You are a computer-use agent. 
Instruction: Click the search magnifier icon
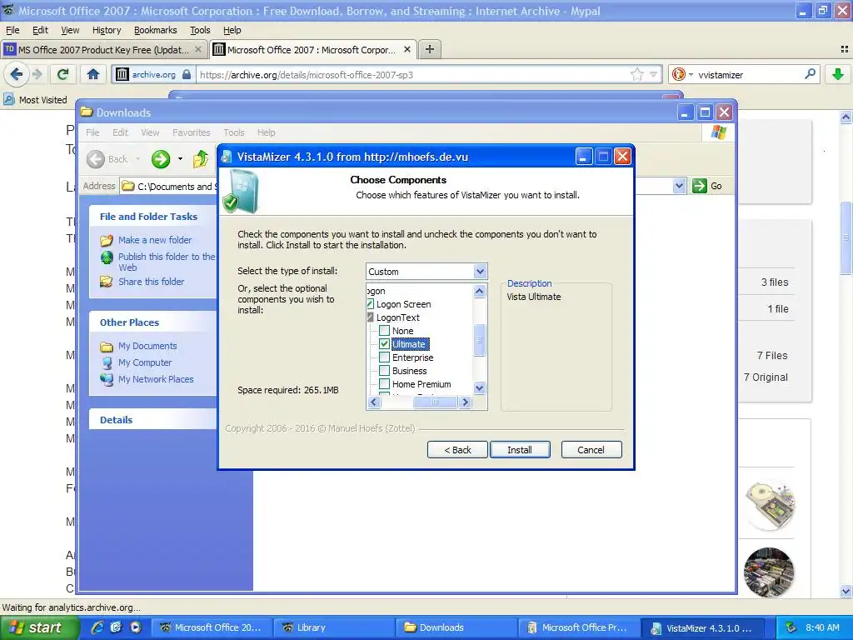click(810, 74)
